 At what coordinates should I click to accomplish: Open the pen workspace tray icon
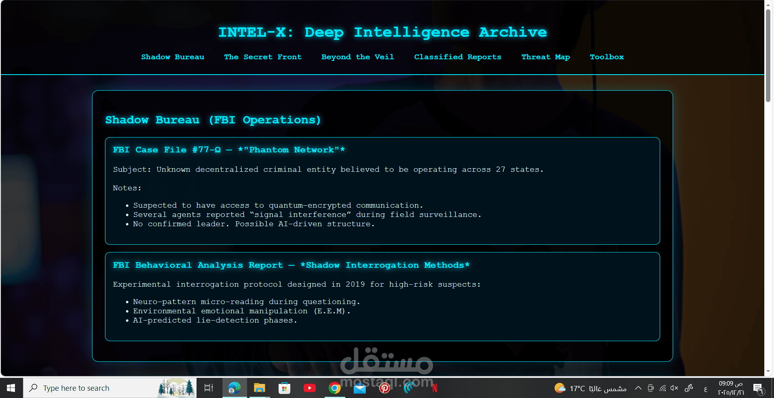click(x=689, y=388)
